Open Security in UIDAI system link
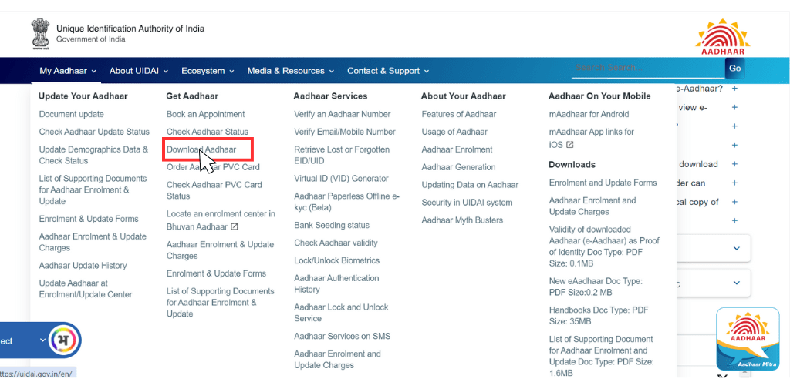790x389 pixels. coord(467,203)
